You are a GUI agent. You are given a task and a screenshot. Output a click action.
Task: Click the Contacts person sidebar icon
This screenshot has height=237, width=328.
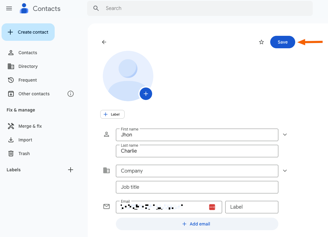click(x=11, y=53)
